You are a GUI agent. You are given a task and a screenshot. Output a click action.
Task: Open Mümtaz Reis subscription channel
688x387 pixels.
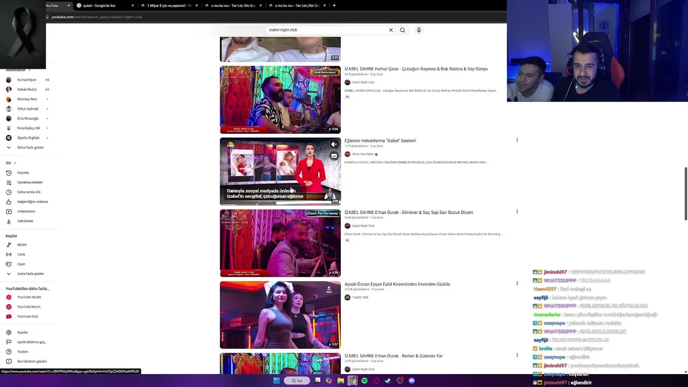point(27,99)
